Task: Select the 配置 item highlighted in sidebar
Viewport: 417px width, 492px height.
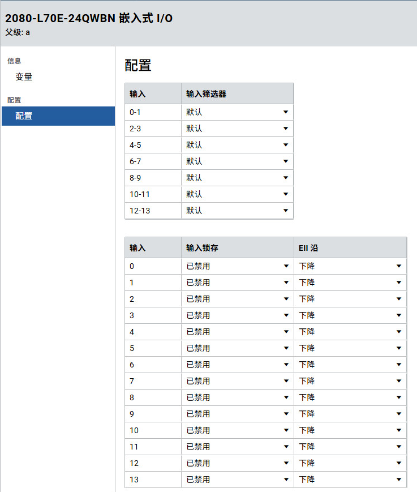Action: coord(58,116)
